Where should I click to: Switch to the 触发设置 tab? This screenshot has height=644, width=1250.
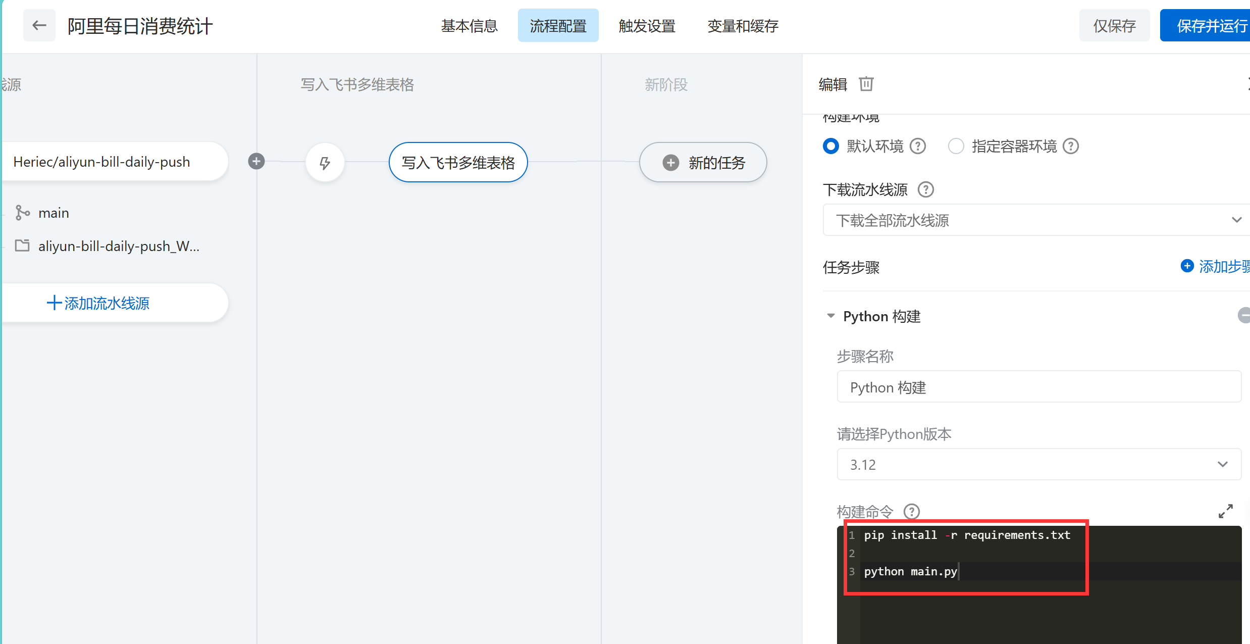click(x=647, y=26)
